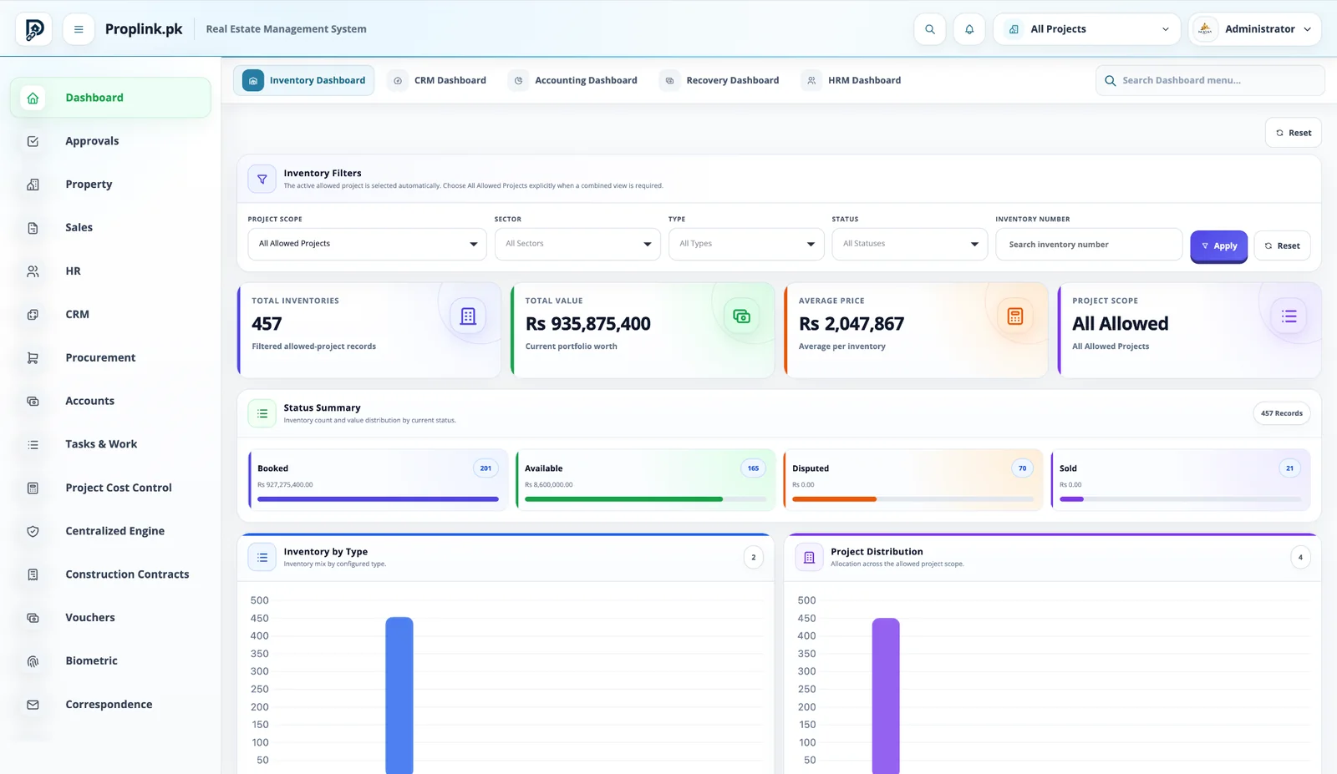Switch to the Inventory Dashboard tab
The image size is (1337, 774).
click(x=304, y=81)
